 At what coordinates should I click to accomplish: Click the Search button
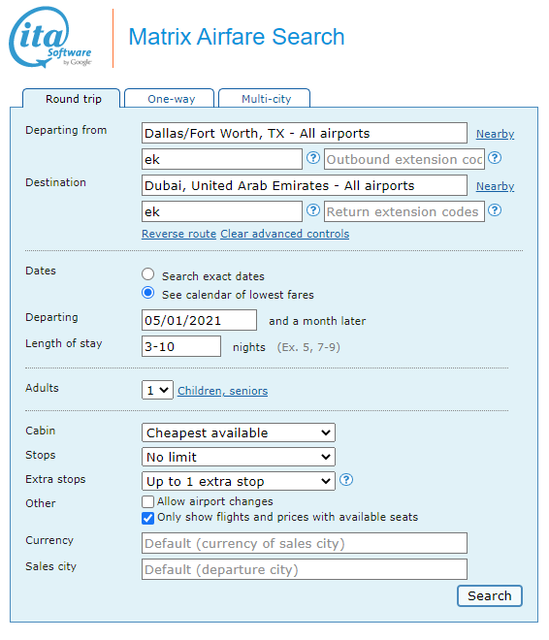[x=490, y=596]
